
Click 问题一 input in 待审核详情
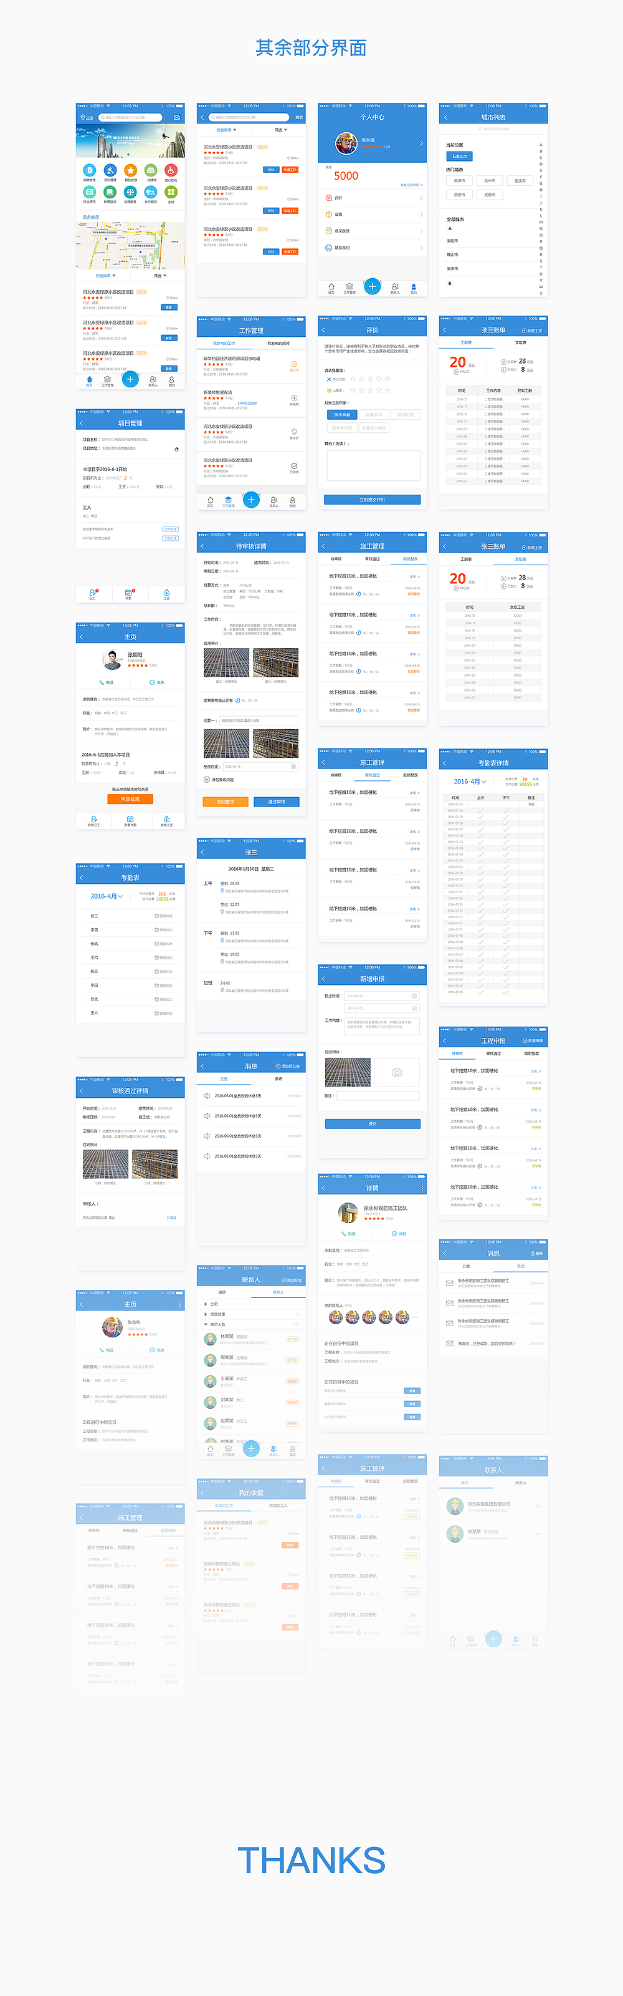259,720
